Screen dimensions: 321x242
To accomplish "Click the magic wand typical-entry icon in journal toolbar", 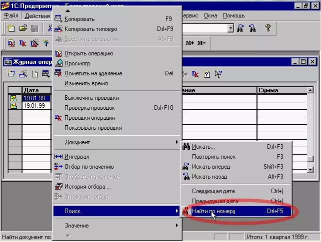I will click(x=23, y=74).
